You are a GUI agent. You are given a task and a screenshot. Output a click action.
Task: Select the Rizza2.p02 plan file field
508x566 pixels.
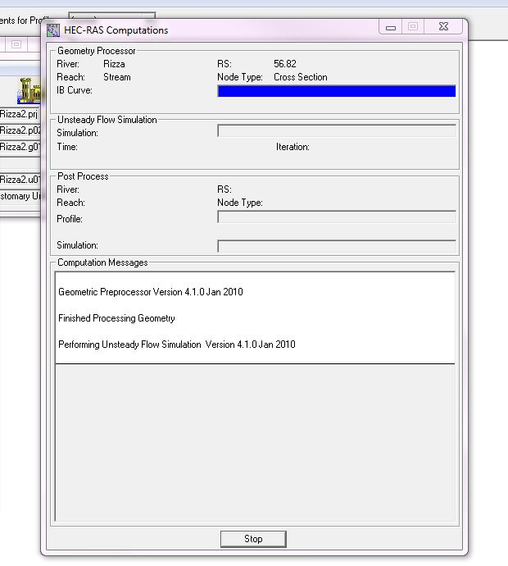click(20, 130)
